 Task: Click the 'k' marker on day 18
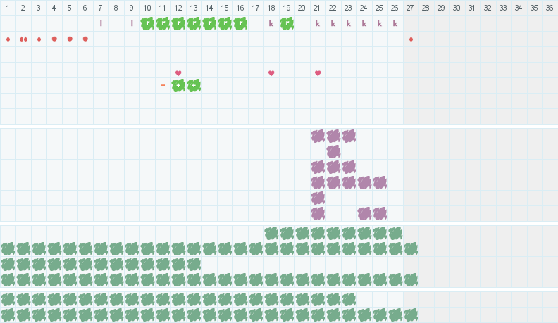271,23
